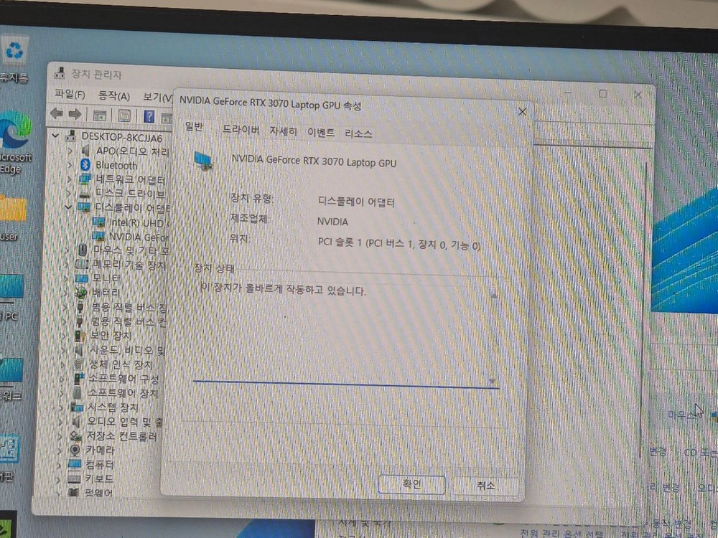Select the 키보드 device category
The width and height of the screenshot is (718, 538).
91,478
